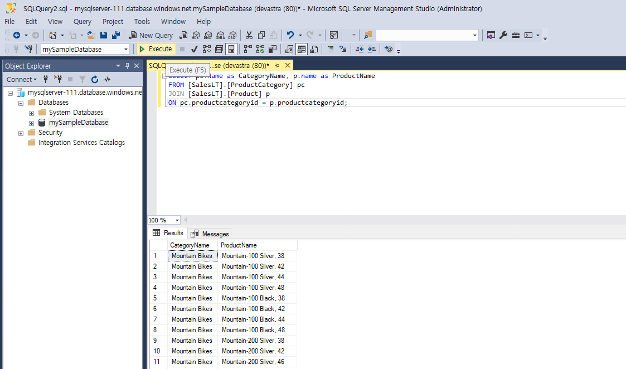
Task: Expand the Security folder node
Action: click(21, 133)
